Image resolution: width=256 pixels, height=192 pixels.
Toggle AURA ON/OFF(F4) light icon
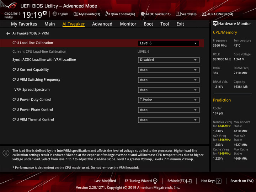(x=204, y=14)
